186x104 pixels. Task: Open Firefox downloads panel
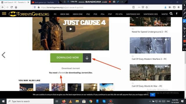pyautogui.click(x=165, y=7)
